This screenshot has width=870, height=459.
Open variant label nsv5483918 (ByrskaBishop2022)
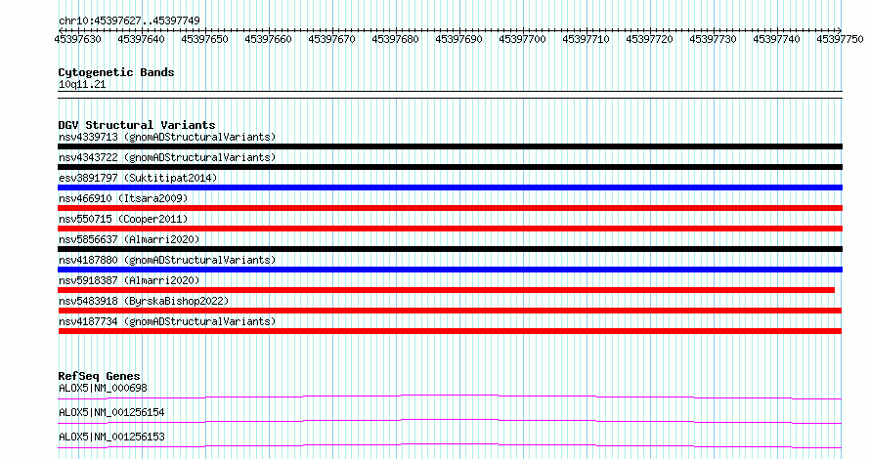coord(144,301)
